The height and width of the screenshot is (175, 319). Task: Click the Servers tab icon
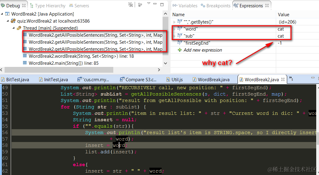tap(71, 5)
